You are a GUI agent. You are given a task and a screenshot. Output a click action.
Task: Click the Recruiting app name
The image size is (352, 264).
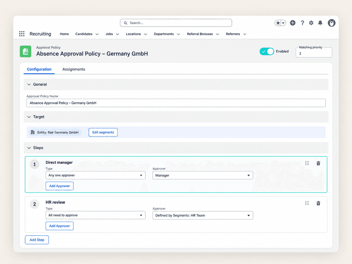pyautogui.click(x=40, y=34)
